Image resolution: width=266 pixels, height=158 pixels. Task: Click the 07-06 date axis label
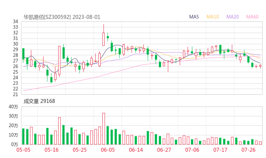192,150
